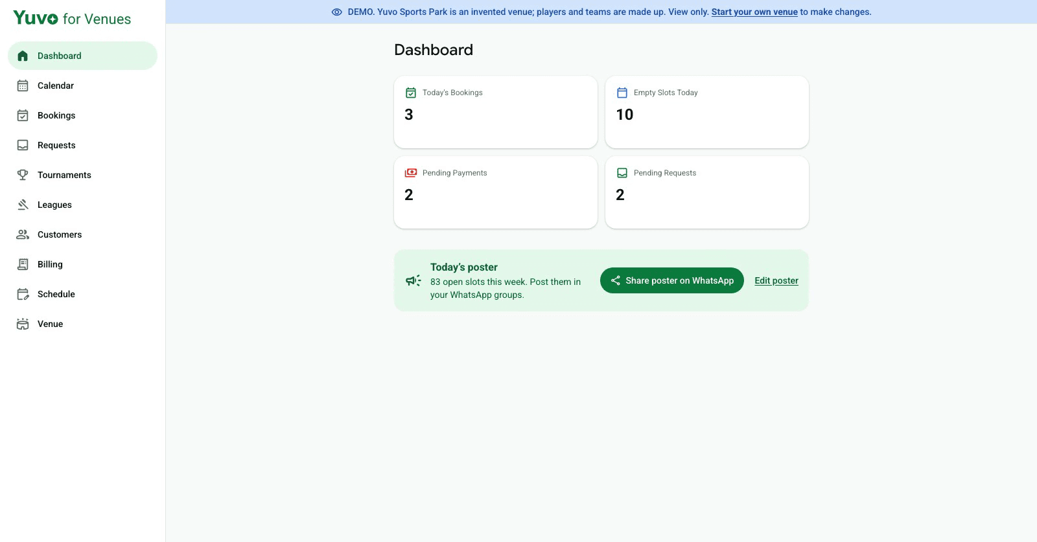The width and height of the screenshot is (1037, 542).
Task: Open the Pending Requests card
Action: pyautogui.click(x=707, y=192)
